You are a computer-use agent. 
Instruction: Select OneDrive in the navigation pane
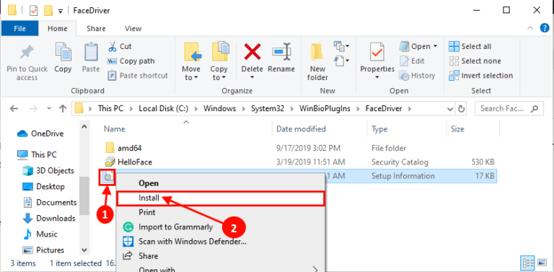[41, 134]
